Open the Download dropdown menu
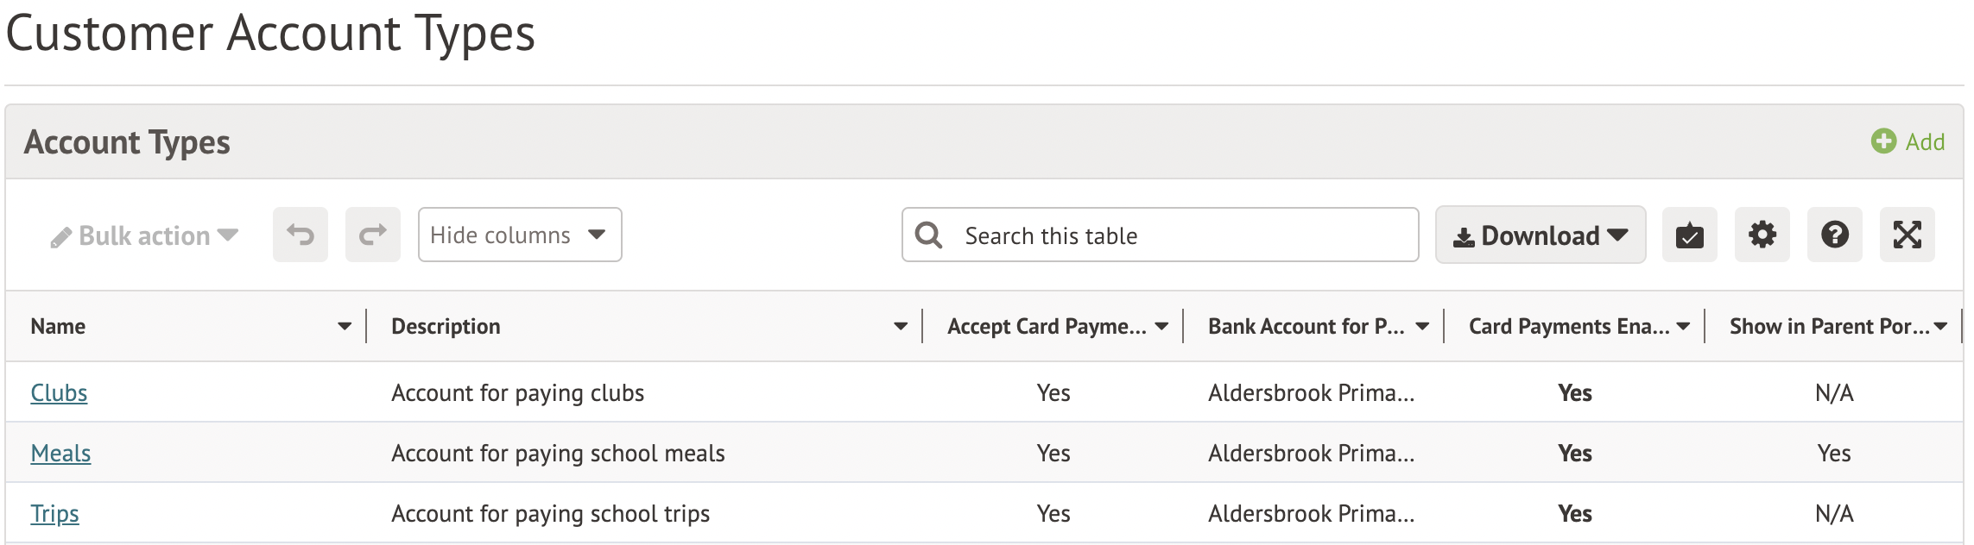The width and height of the screenshot is (1974, 545). pos(1541,235)
